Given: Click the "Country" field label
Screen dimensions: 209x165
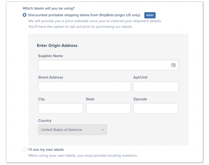Looking at the screenshot, I should 45,121.
